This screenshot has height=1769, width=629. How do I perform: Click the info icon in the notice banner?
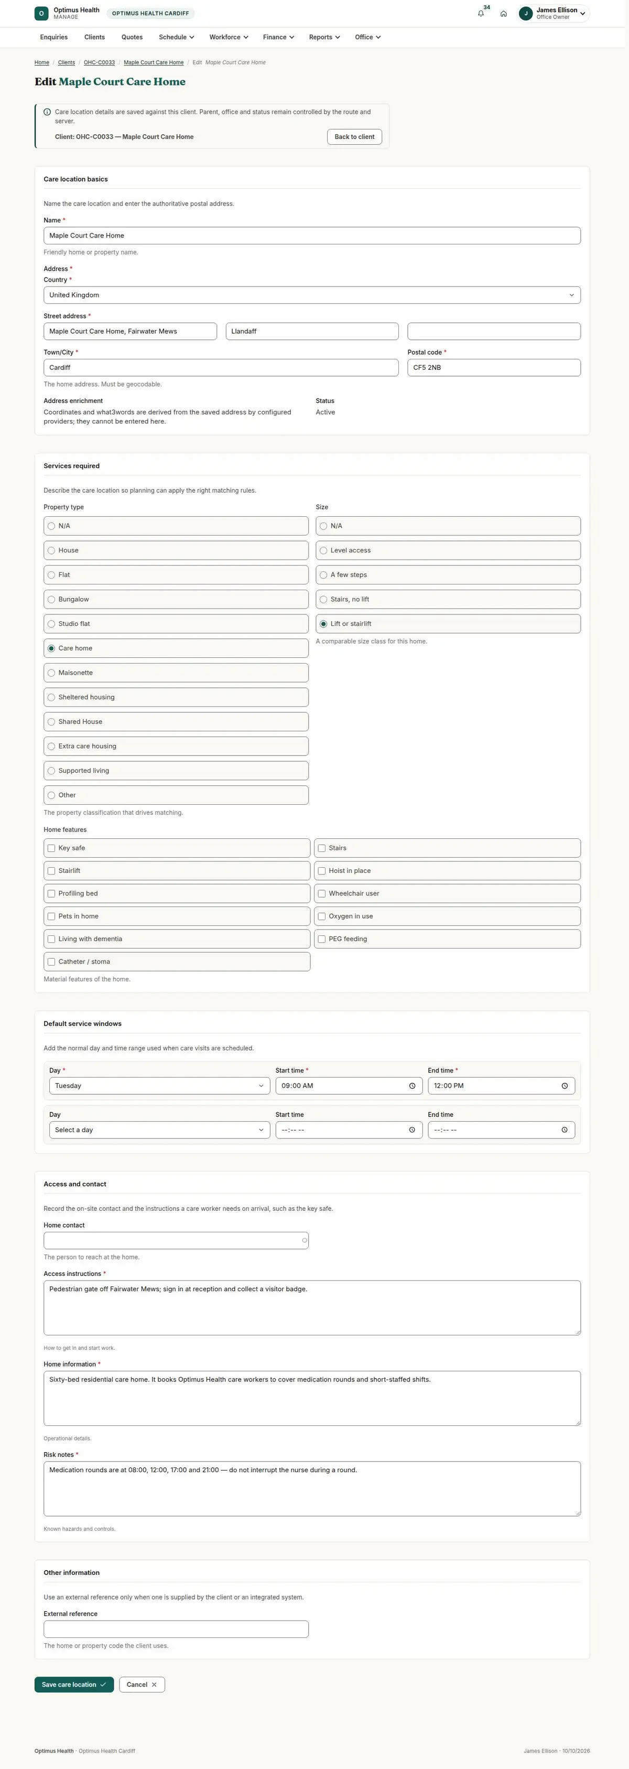click(x=47, y=112)
